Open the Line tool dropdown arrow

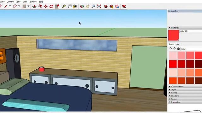[x=10, y=6]
